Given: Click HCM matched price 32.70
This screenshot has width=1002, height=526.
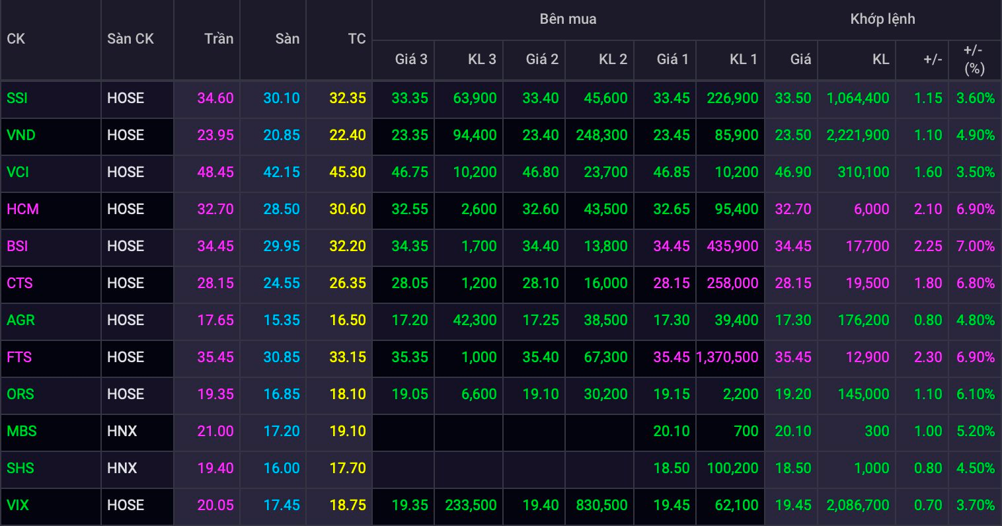Looking at the screenshot, I should (x=792, y=209).
